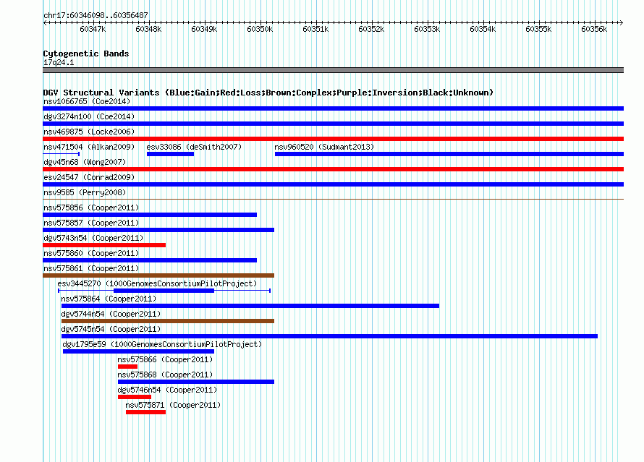Click the 60347k ruler position
The image size is (644, 462).
[x=93, y=29]
